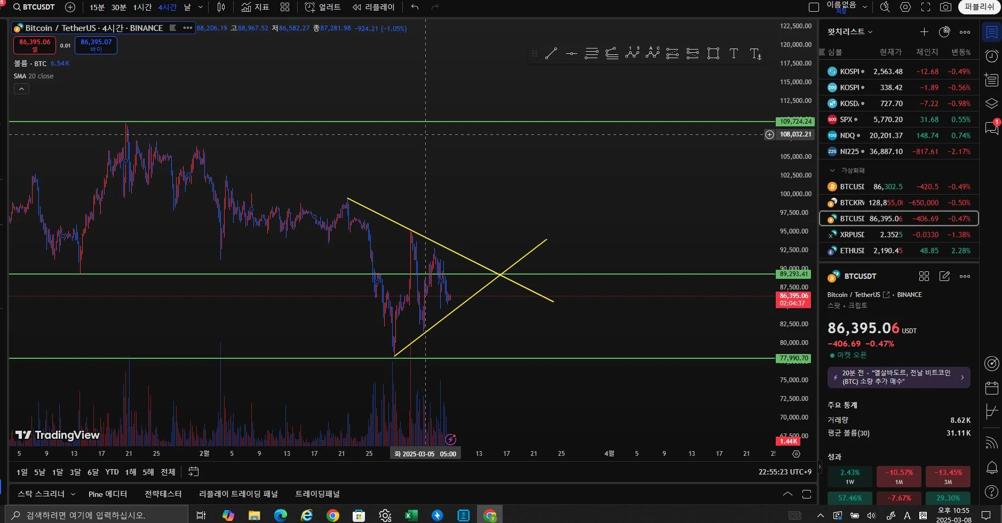This screenshot has width=1002, height=523.
Task: Open the BTCUSDT symbol search field
Action: point(34,7)
